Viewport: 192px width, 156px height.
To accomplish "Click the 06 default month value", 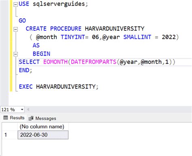I will (96, 37).
